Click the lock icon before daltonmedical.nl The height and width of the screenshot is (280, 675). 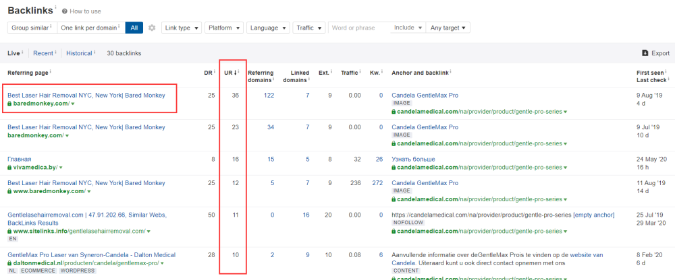[x=10, y=262]
